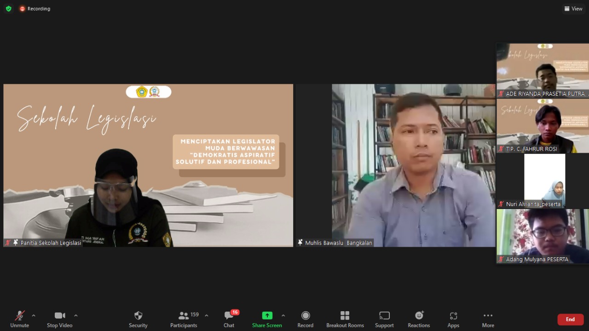The width and height of the screenshot is (589, 331).
Task: Open the Participants panel
Action: pos(184,319)
